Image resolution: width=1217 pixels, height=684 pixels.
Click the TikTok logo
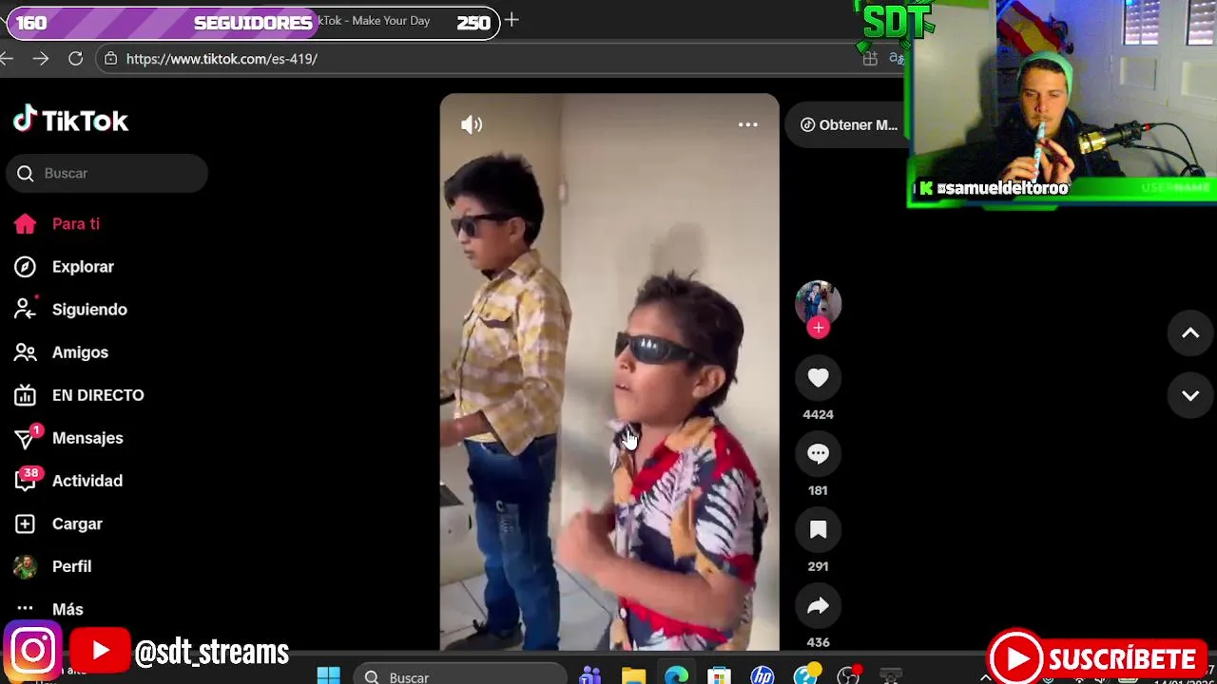coord(70,121)
